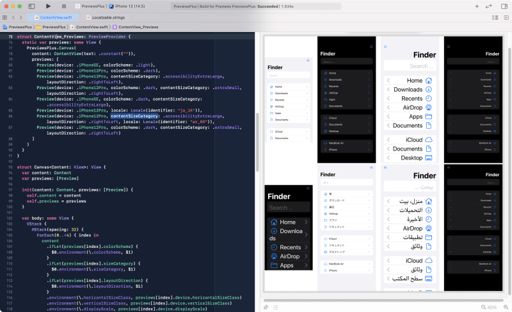Switch to the Localizable.strings tab
The image size is (512, 312).
tap(106, 18)
